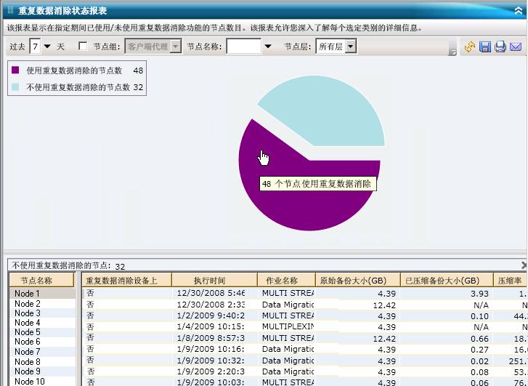Click the 节点名称 text input field
The width and height of the screenshot is (528, 386).
point(243,47)
